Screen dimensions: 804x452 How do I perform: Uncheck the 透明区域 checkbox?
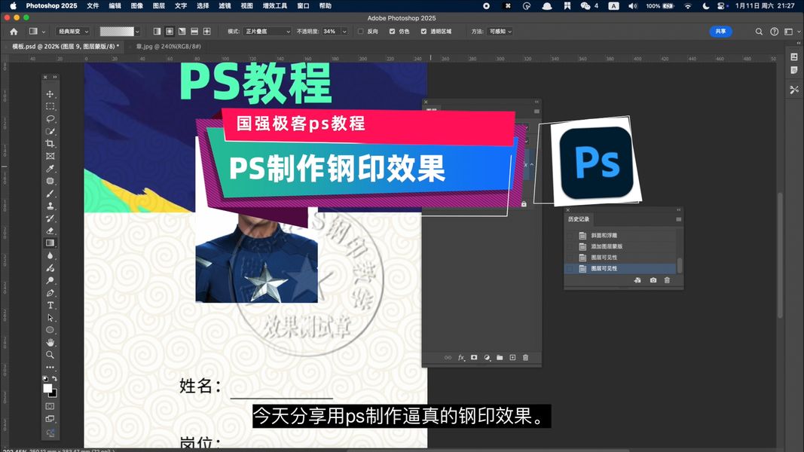pyautogui.click(x=423, y=31)
